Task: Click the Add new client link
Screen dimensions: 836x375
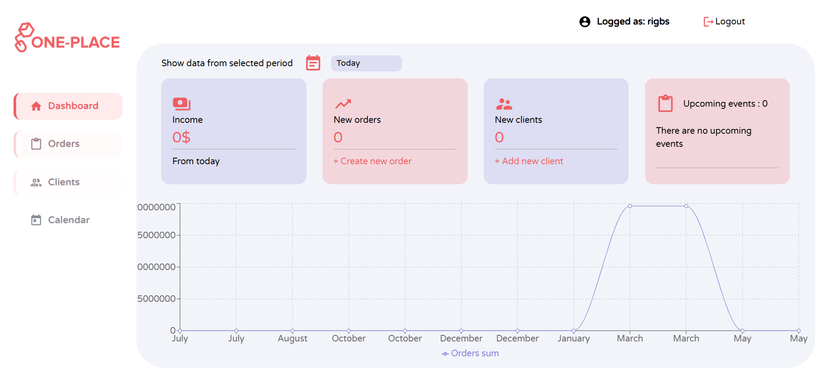Action: point(529,161)
